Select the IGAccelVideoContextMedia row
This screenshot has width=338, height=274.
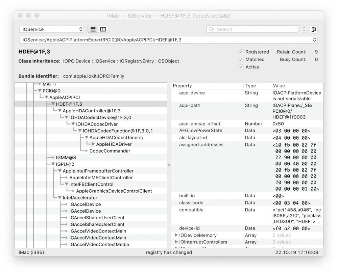[x=91, y=244]
